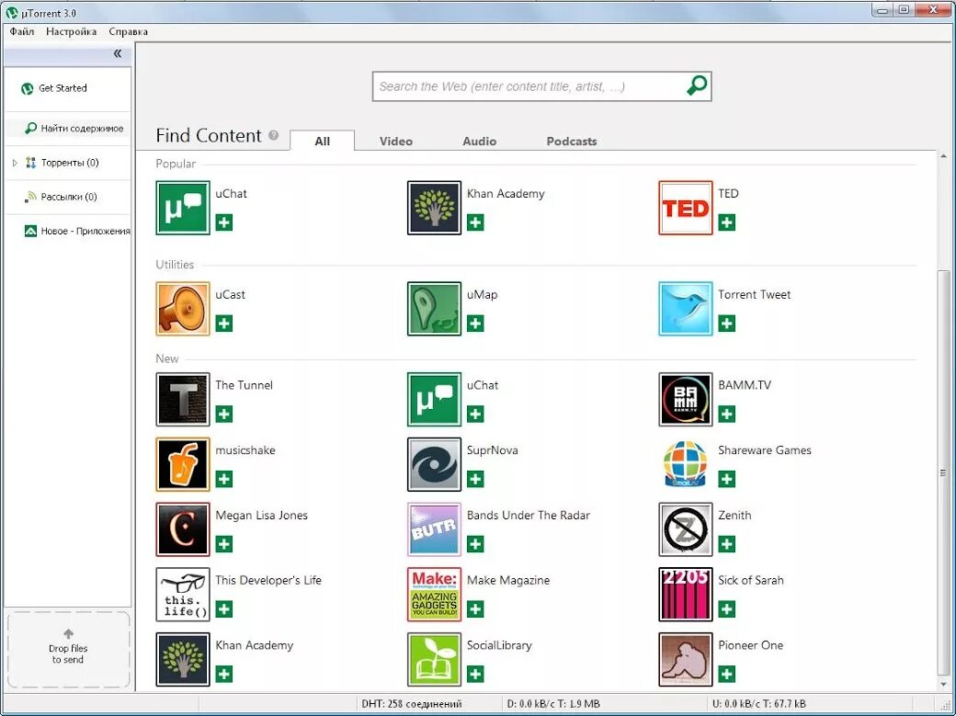The height and width of the screenshot is (716, 956).
Task: Click The Tunnel app icon
Action: point(183,400)
